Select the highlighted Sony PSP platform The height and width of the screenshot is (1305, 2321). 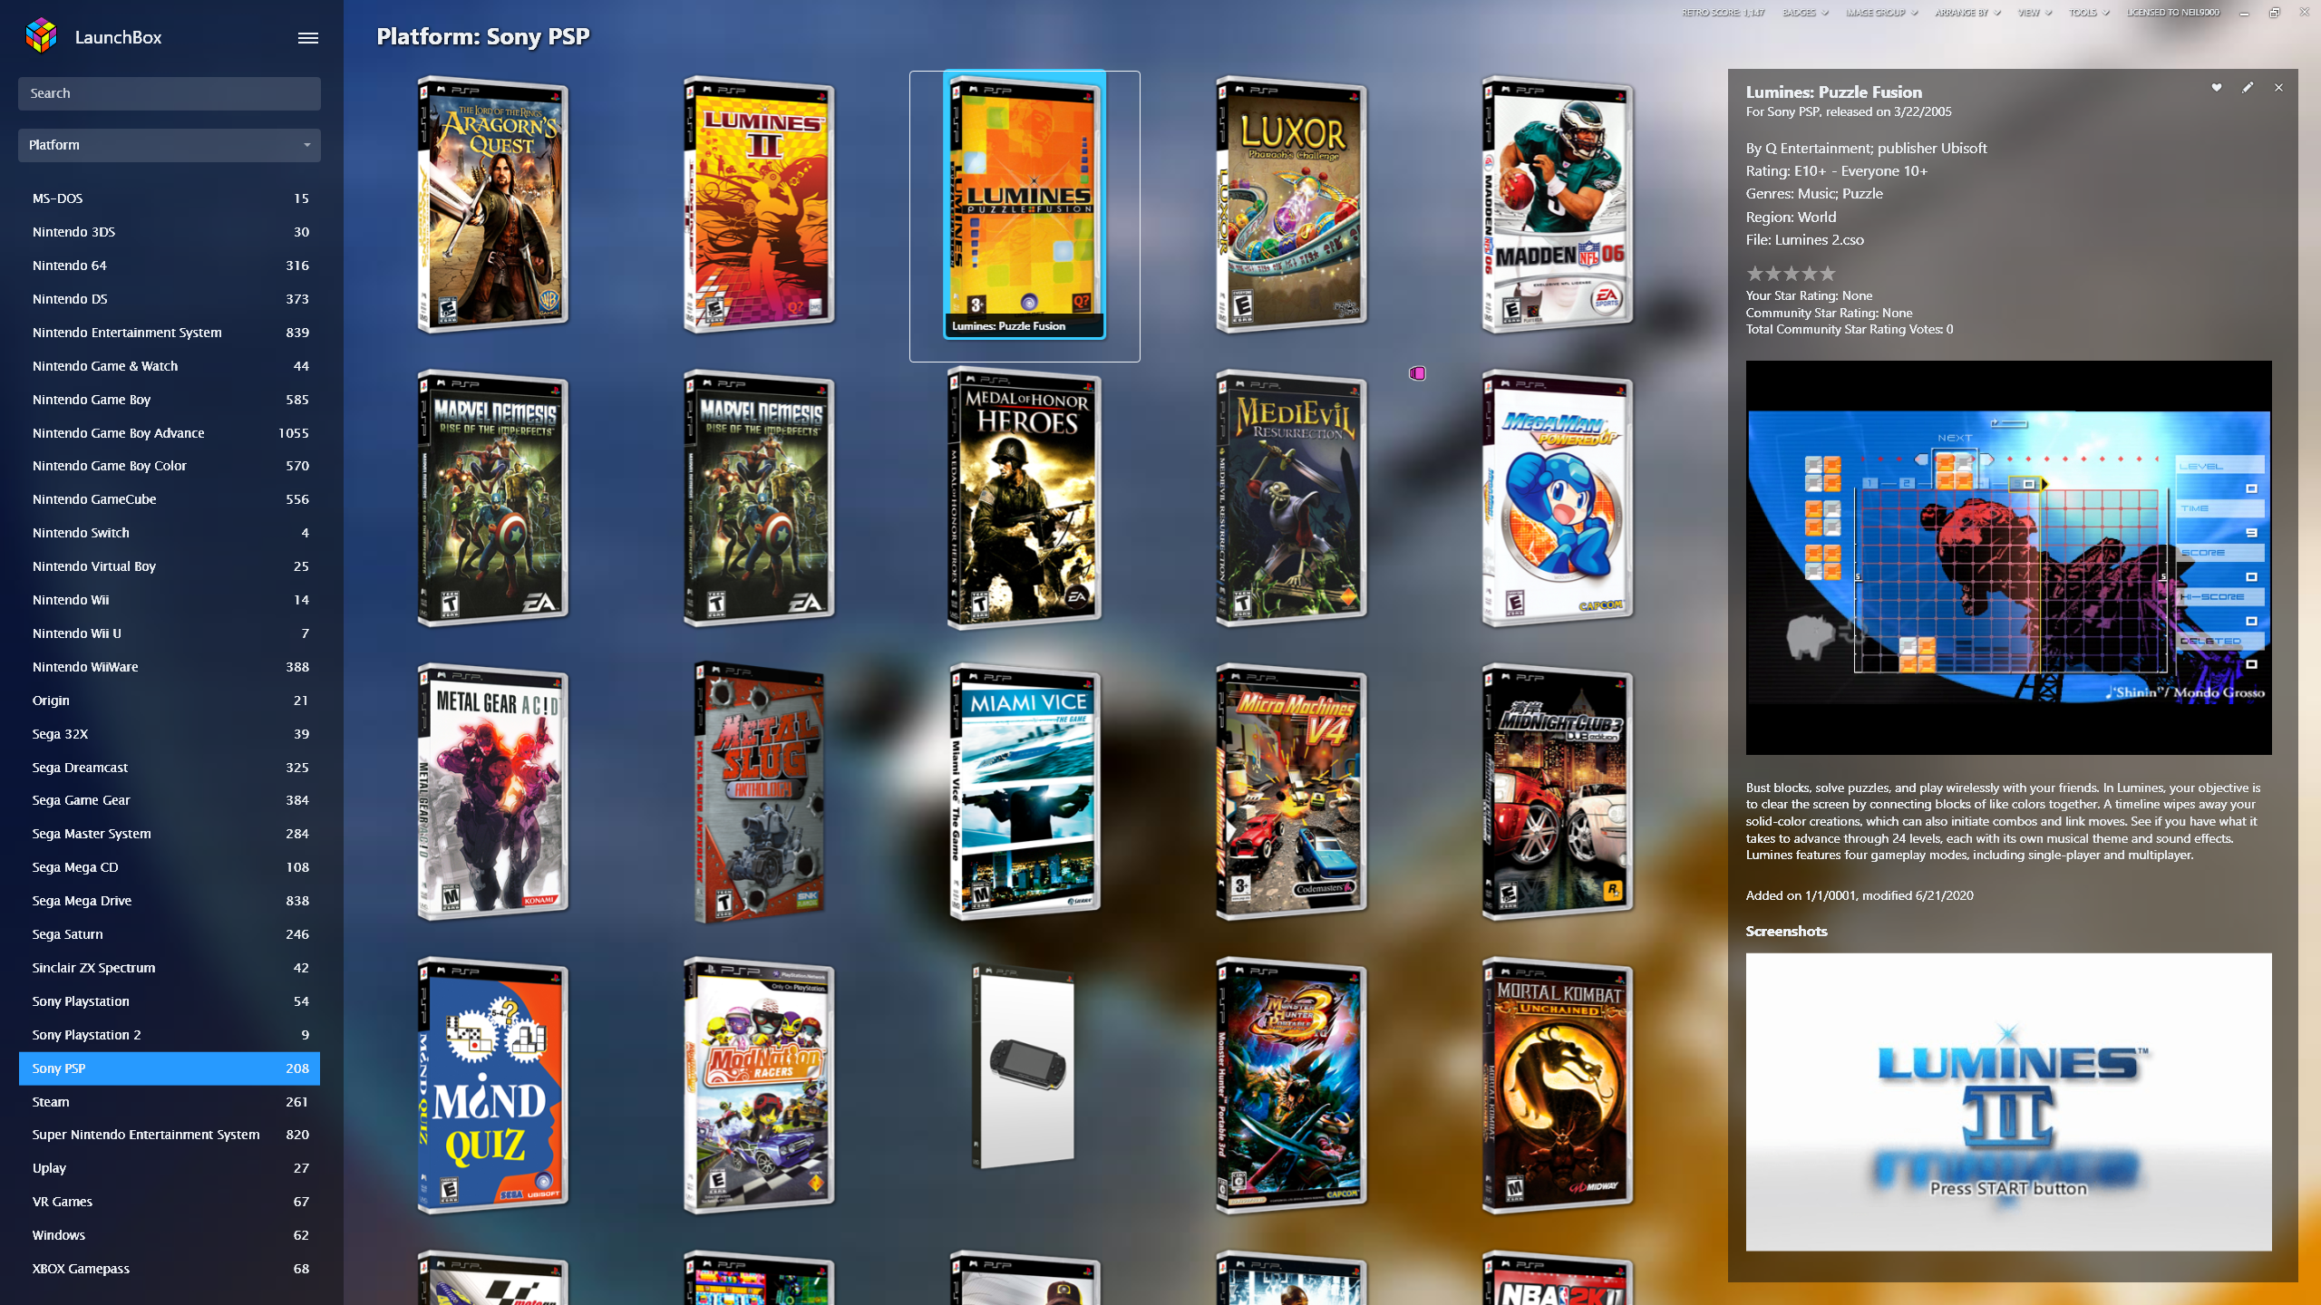[170, 1068]
